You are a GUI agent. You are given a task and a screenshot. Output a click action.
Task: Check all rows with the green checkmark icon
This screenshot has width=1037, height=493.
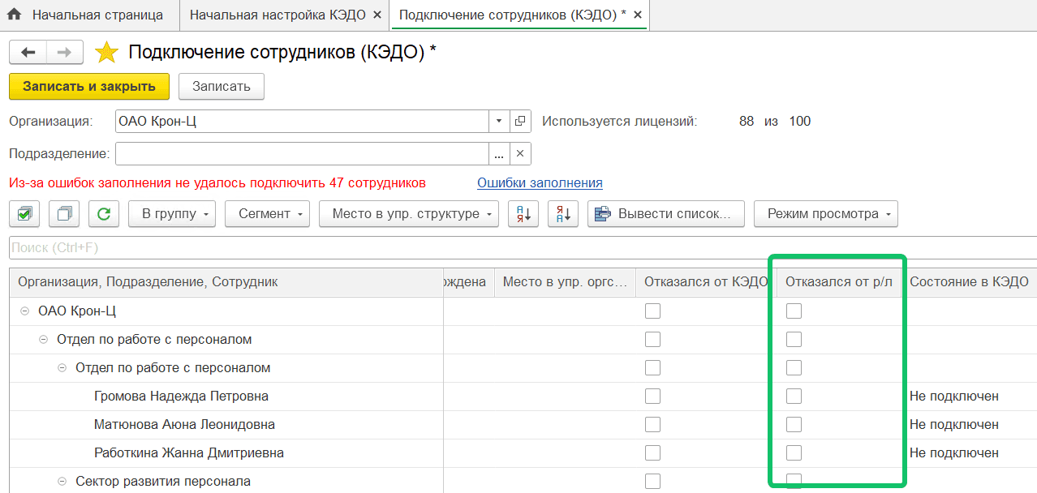click(24, 214)
